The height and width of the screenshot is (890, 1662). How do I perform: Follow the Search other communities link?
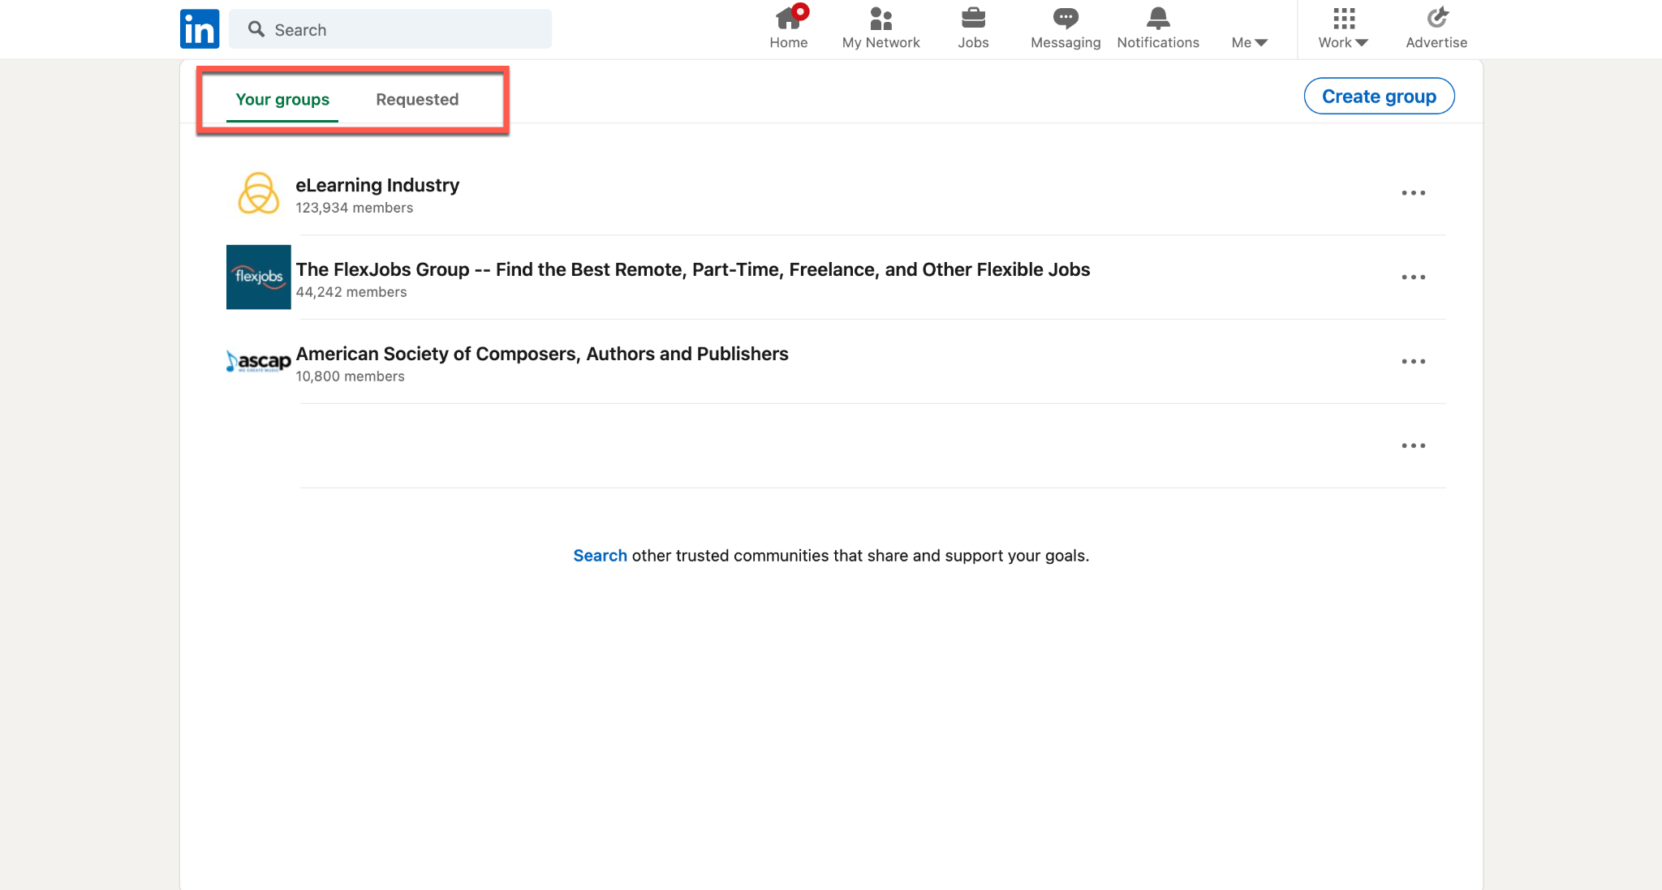(600, 556)
